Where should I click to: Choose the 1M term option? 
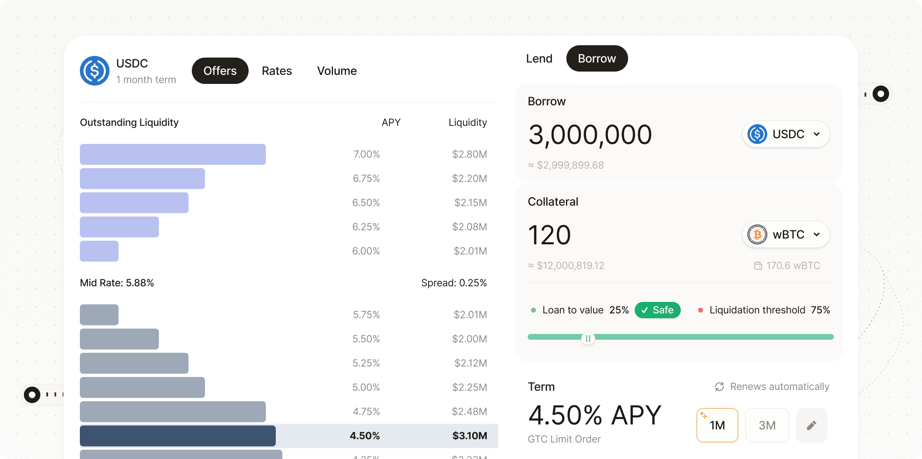coord(717,425)
